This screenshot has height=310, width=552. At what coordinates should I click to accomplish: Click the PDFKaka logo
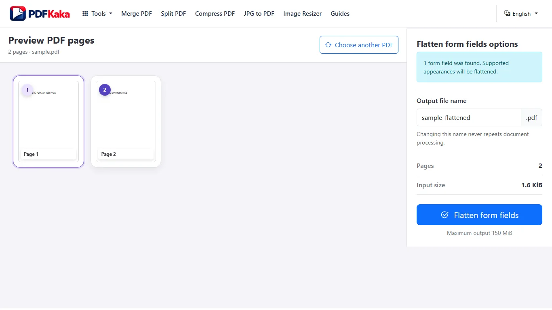click(x=40, y=14)
